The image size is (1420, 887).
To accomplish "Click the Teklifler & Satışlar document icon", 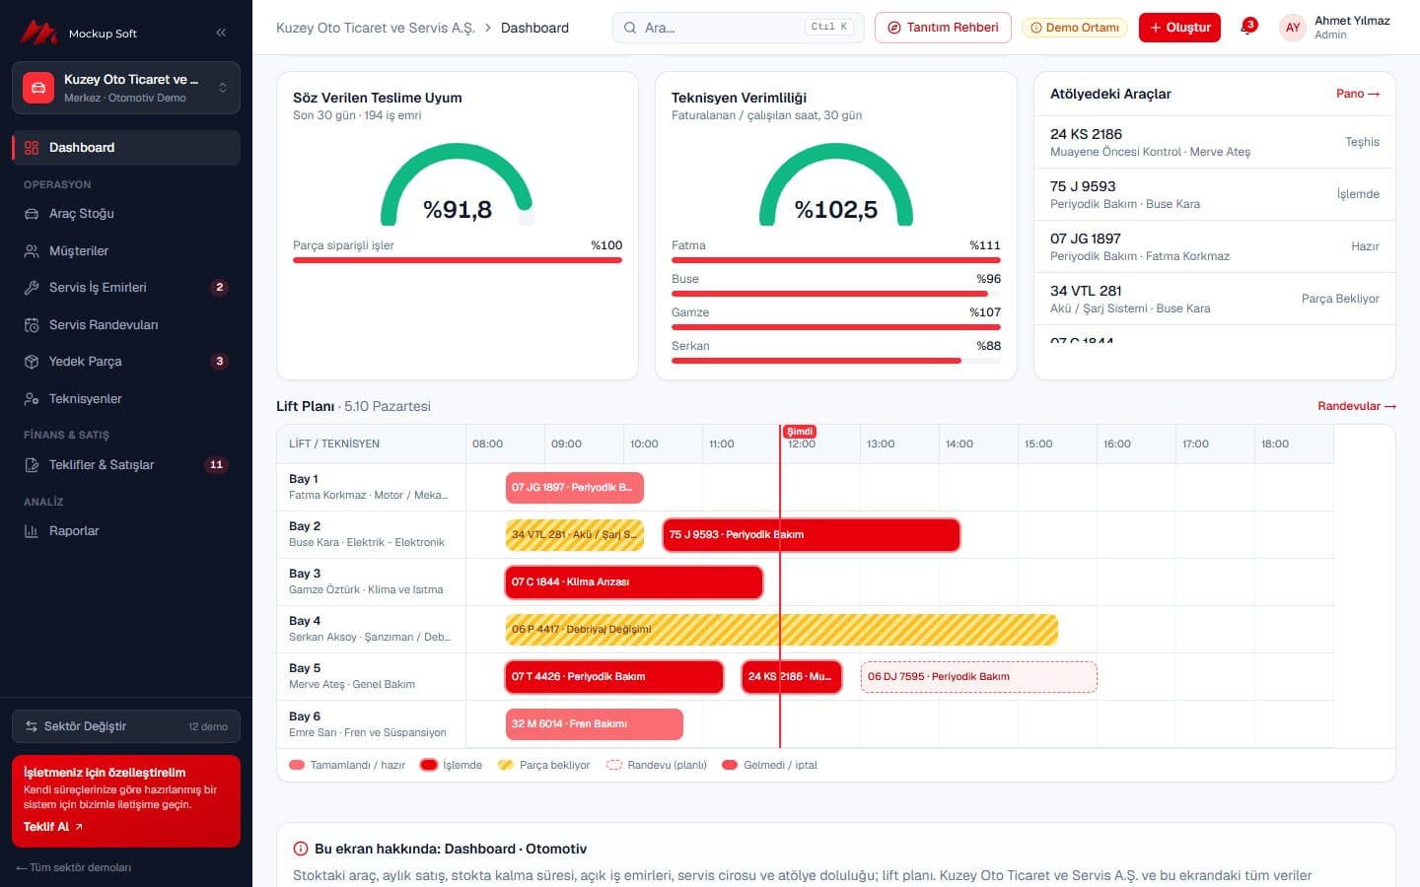I will click(x=32, y=465).
